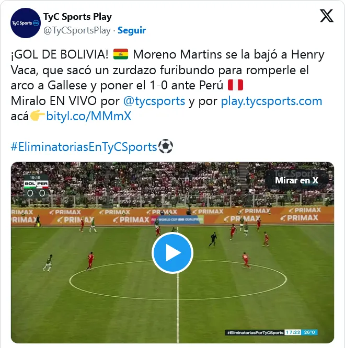Click the TyC Sports Play display name
345x348 pixels.
click(x=77, y=17)
